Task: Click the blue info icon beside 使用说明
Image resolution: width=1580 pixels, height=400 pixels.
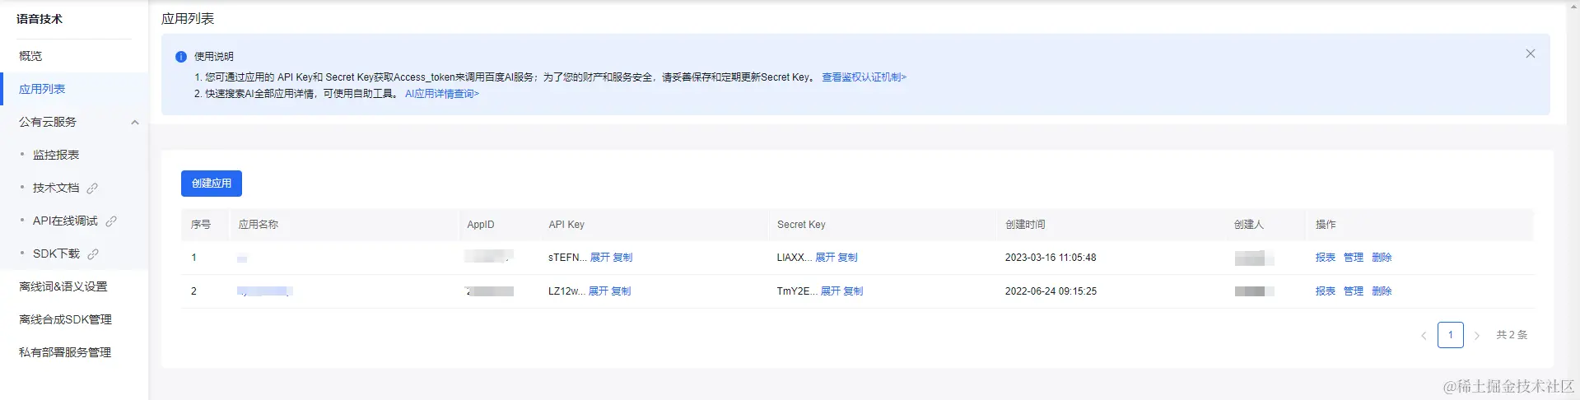Action: click(x=181, y=57)
